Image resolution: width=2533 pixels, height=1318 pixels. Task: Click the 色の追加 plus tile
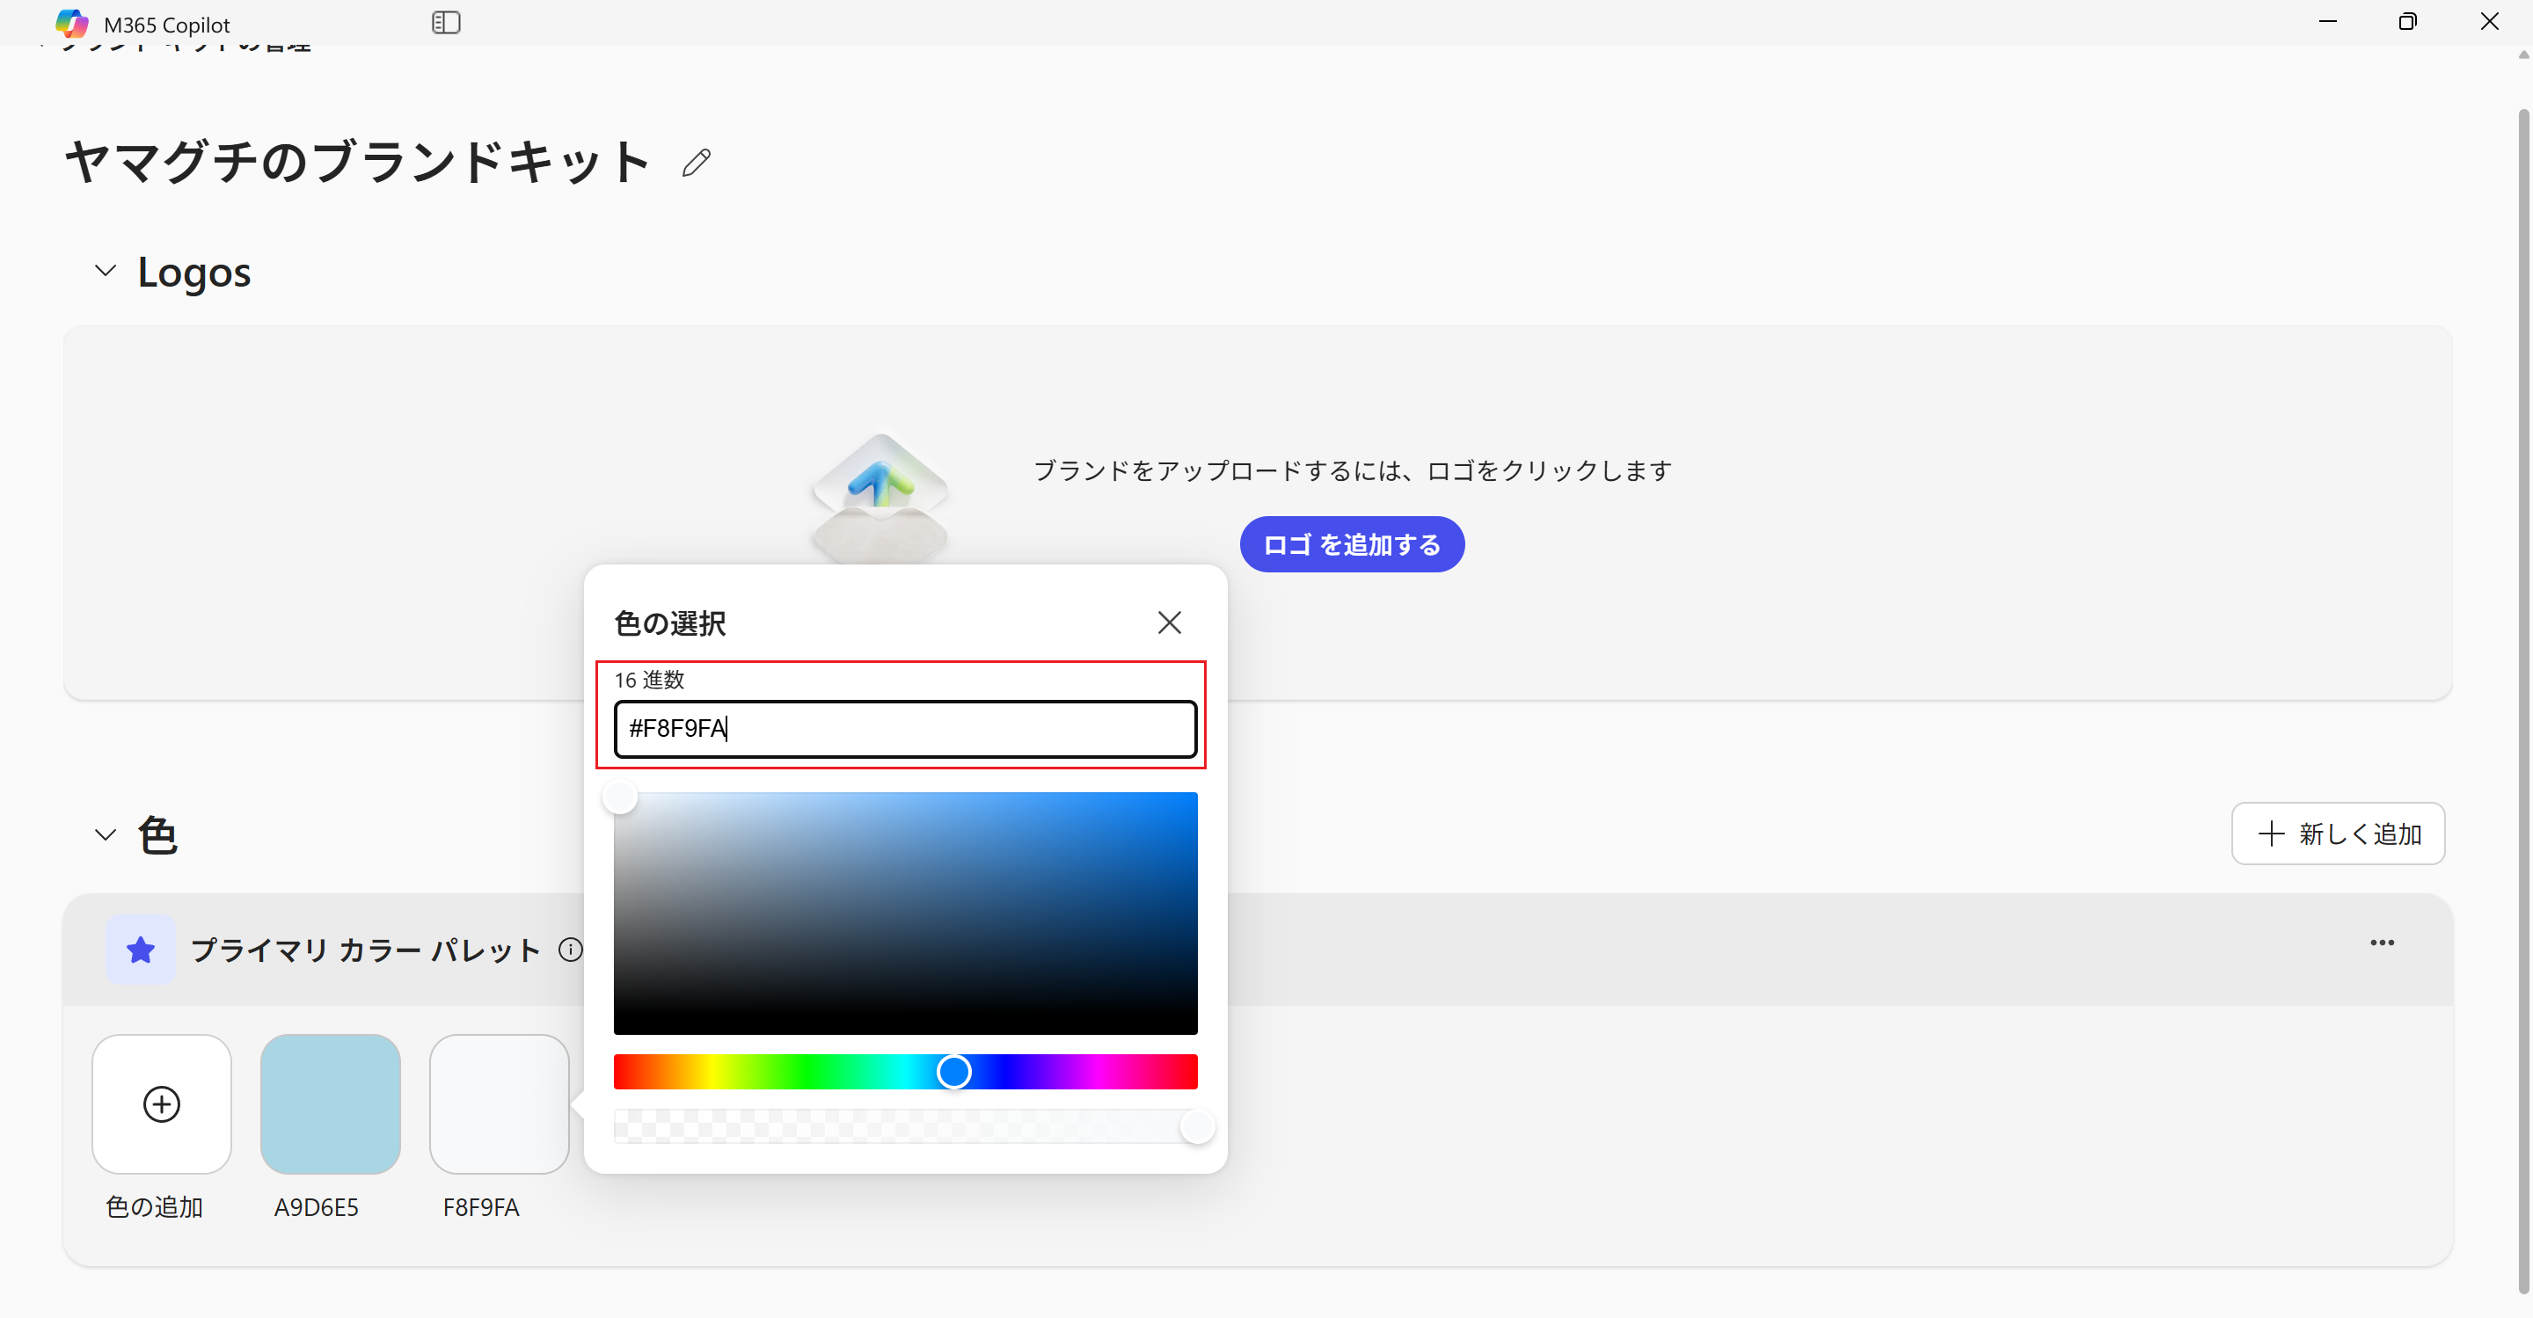161,1103
